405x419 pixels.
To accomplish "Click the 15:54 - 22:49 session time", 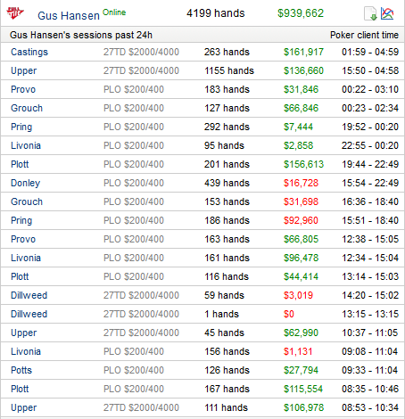I will (370, 183).
